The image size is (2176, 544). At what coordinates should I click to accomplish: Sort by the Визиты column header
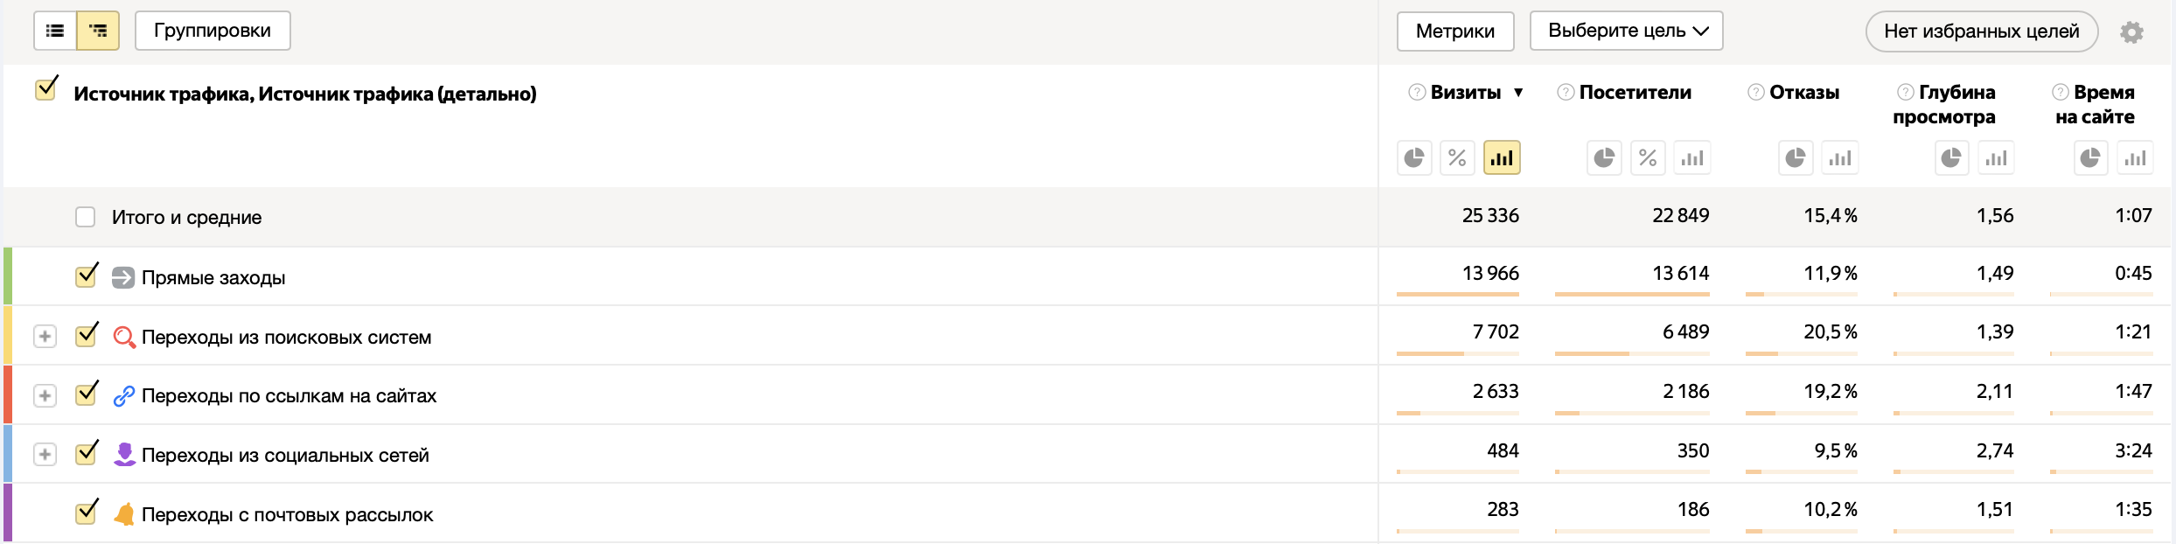point(1465,93)
